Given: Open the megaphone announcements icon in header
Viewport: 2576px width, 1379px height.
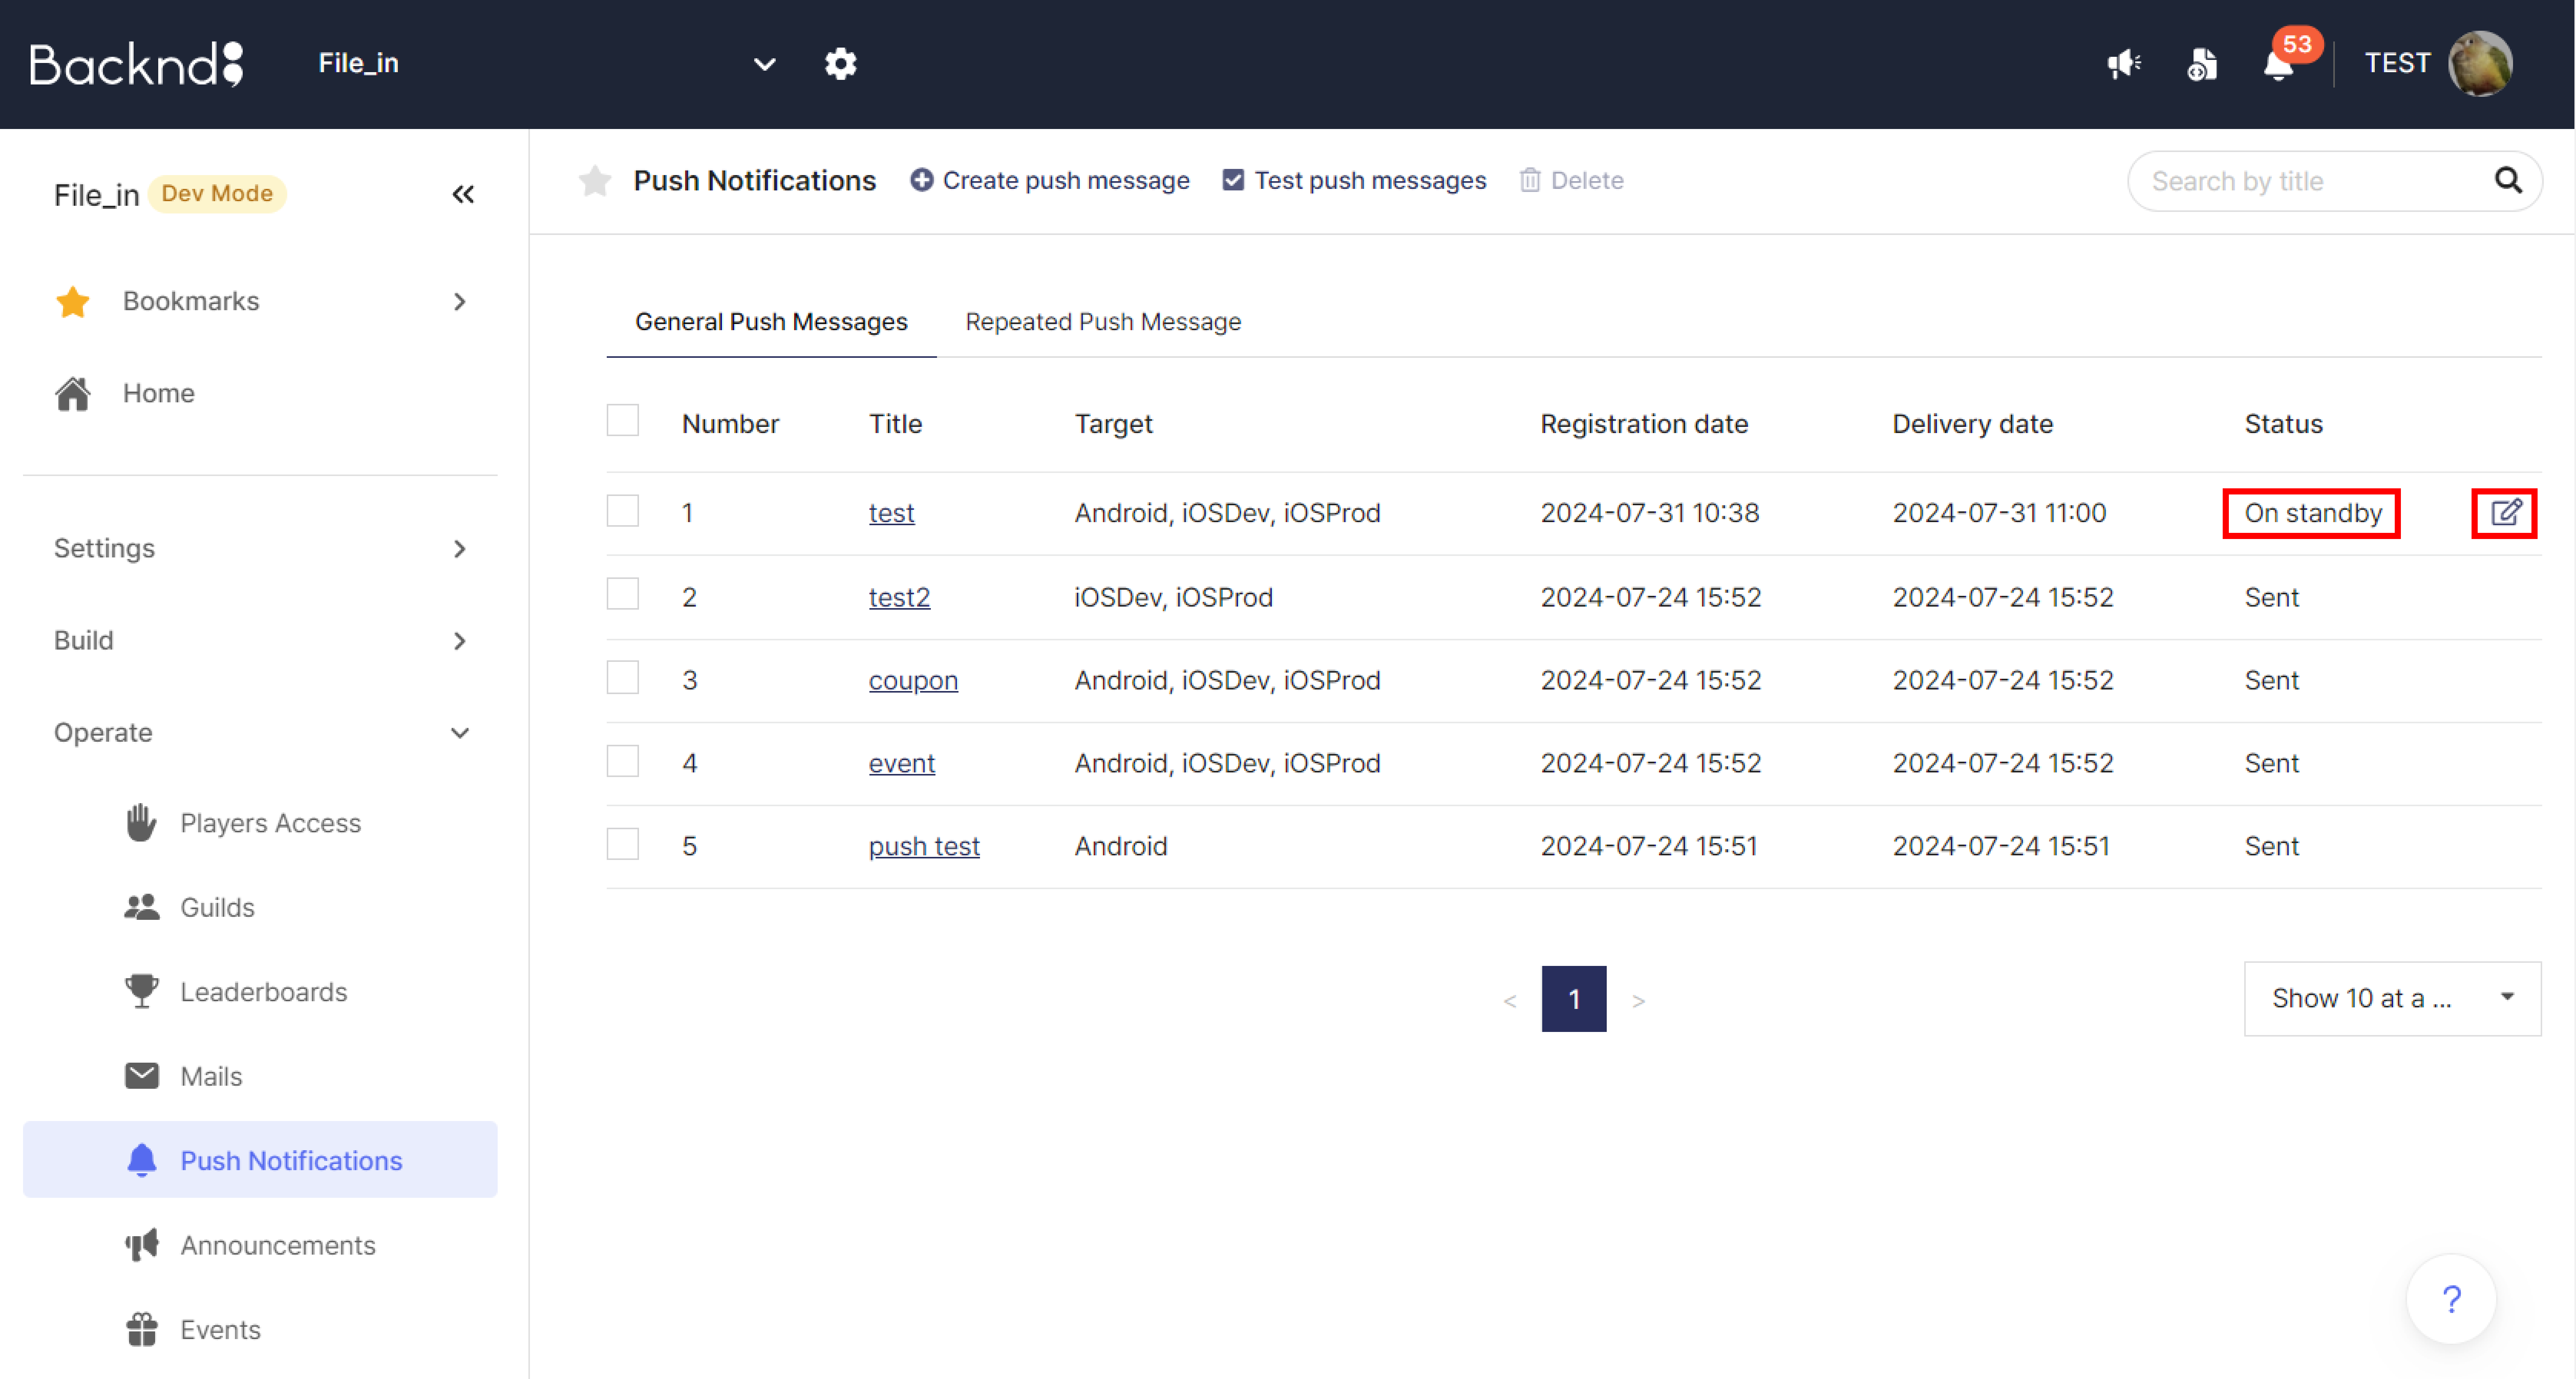Looking at the screenshot, I should pos(2124,64).
